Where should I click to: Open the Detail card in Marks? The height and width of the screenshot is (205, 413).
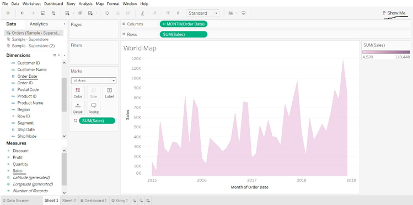(x=78, y=108)
